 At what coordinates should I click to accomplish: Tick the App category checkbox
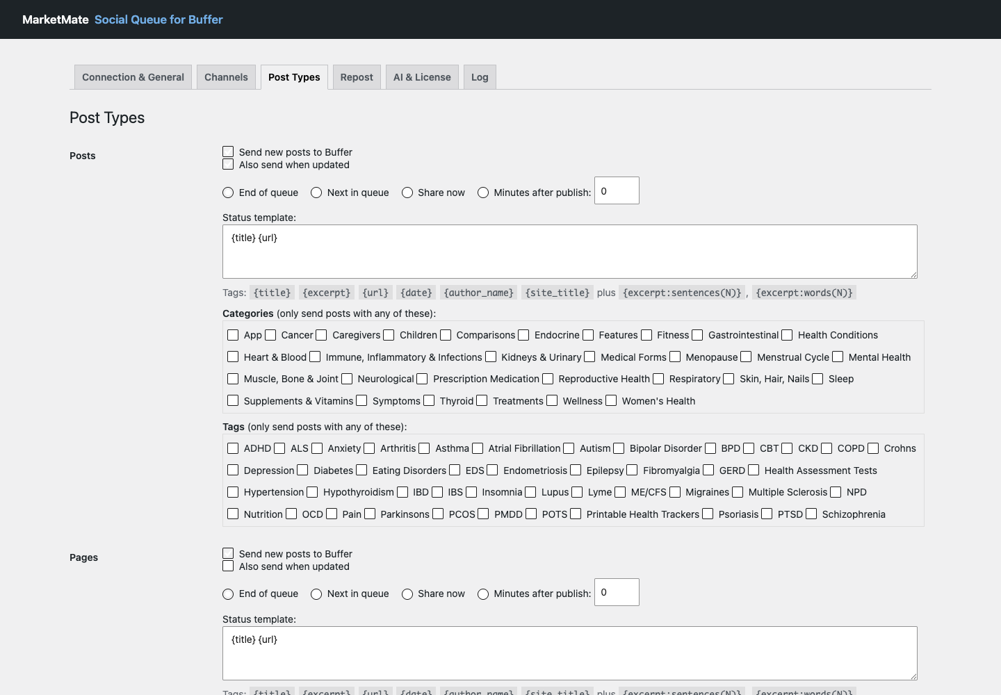[233, 335]
